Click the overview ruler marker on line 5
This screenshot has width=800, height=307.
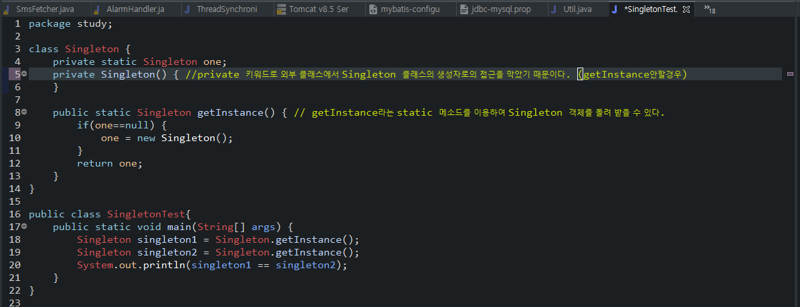[790, 74]
